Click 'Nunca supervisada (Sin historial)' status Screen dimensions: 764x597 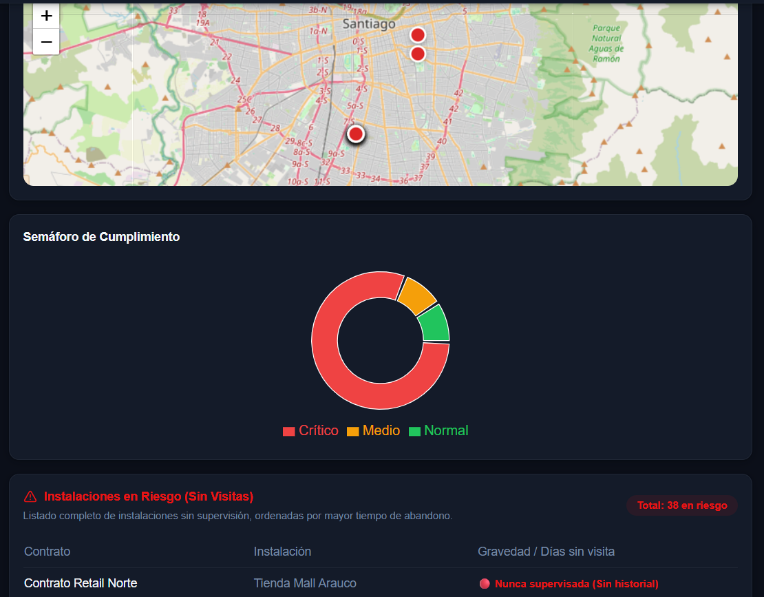(576, 584)
